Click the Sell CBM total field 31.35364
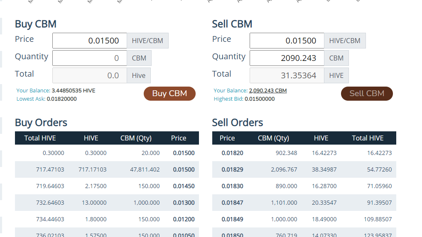This screenshot has height=237, width=422. click(x=287, y=76)
